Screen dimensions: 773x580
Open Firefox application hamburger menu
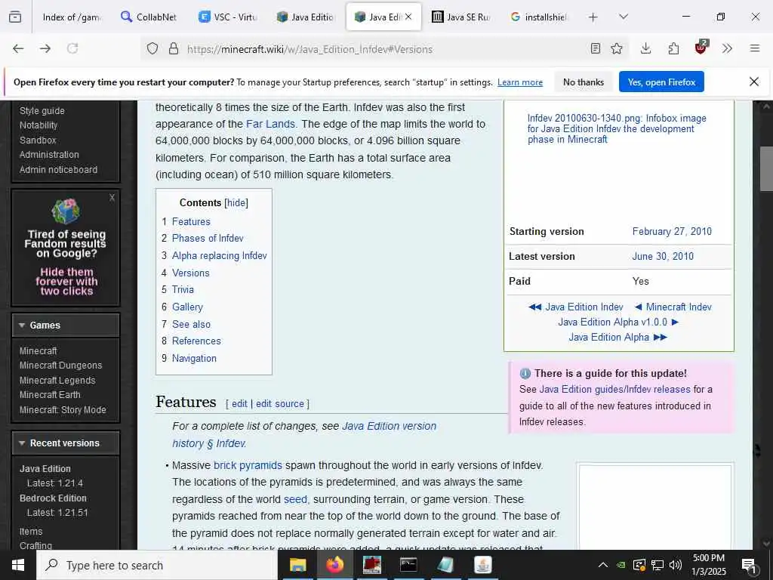coord(755,48)
